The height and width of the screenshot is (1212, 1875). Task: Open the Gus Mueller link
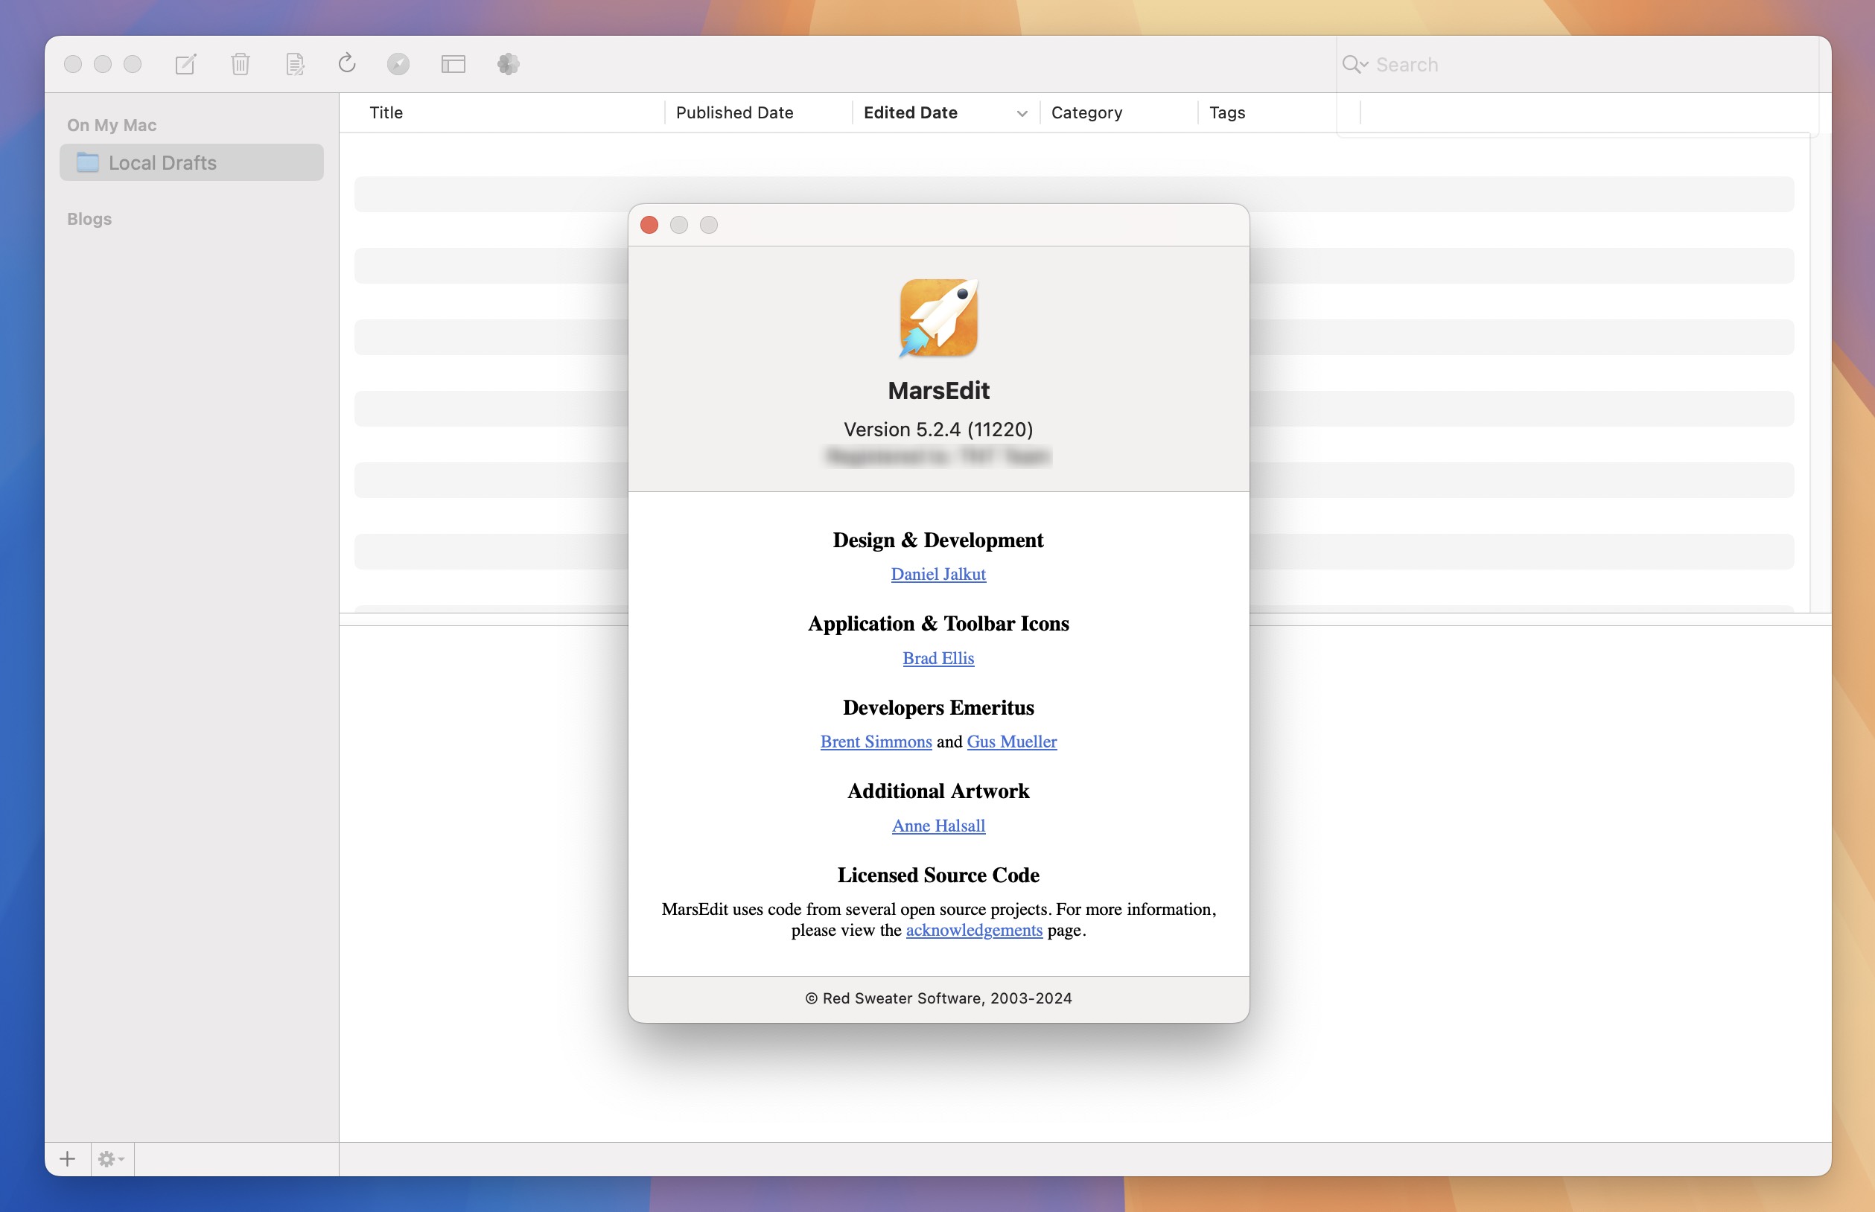(1011, 741)
